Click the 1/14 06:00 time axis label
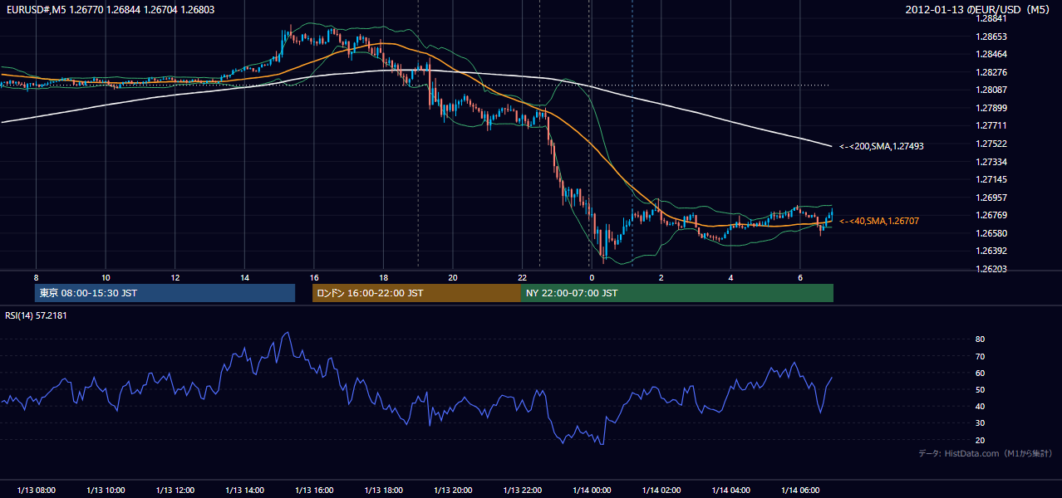The width and height of the screenshot is (1062, 498). (x=800, y=491)
